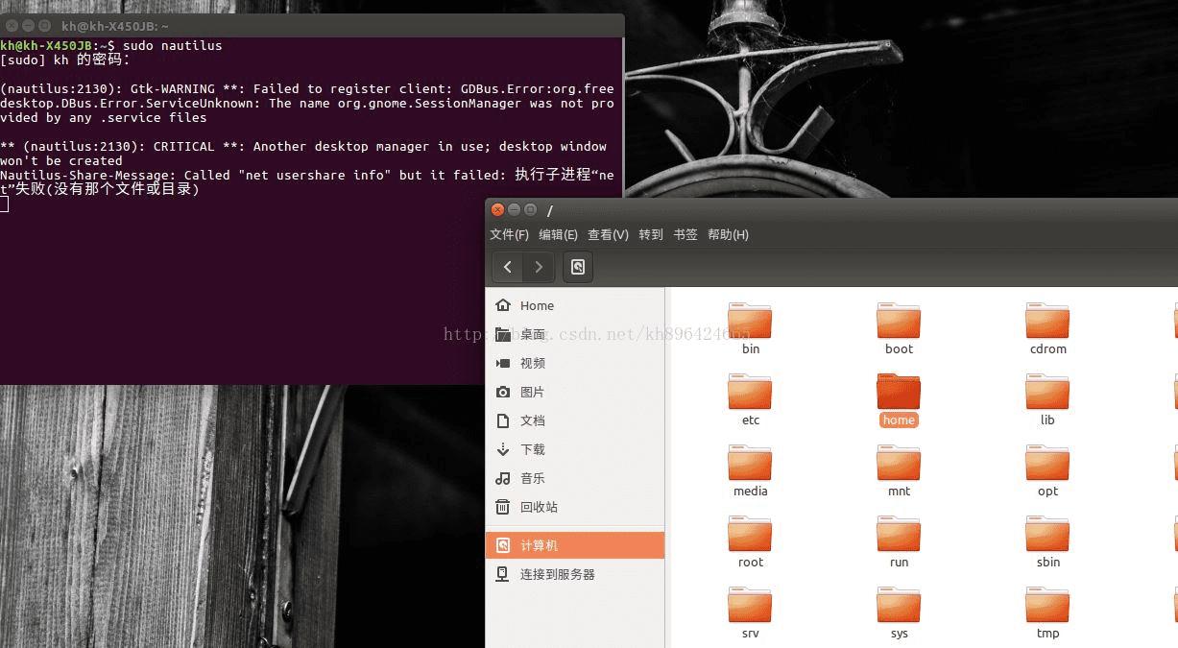Maximize the file manager window
The width and height of the screenshot is (1178, 648).
(x=530, y=210)
